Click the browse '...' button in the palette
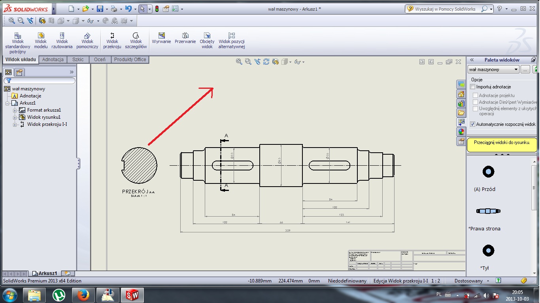 [x=525, y=69]
